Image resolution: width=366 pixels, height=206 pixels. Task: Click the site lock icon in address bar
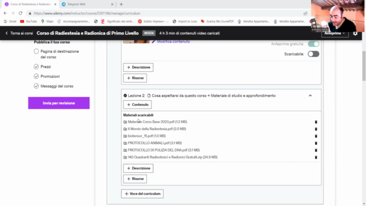[30, 13]
